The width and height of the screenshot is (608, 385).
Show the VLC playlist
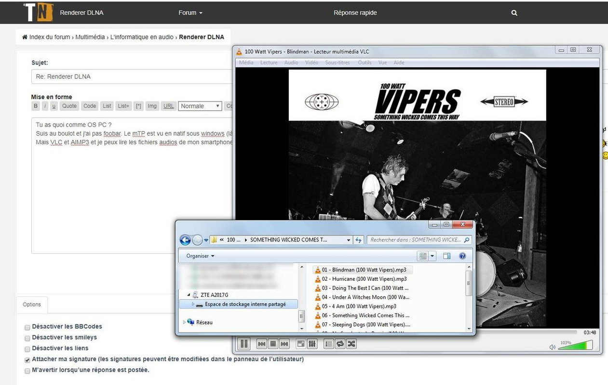click(x=329, y=344)
